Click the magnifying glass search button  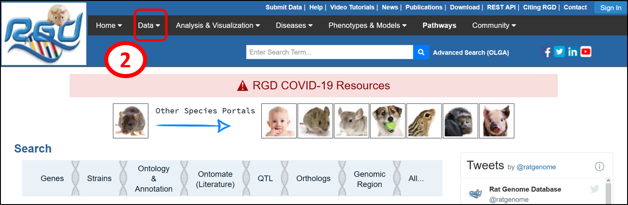[x=421, y=52]
